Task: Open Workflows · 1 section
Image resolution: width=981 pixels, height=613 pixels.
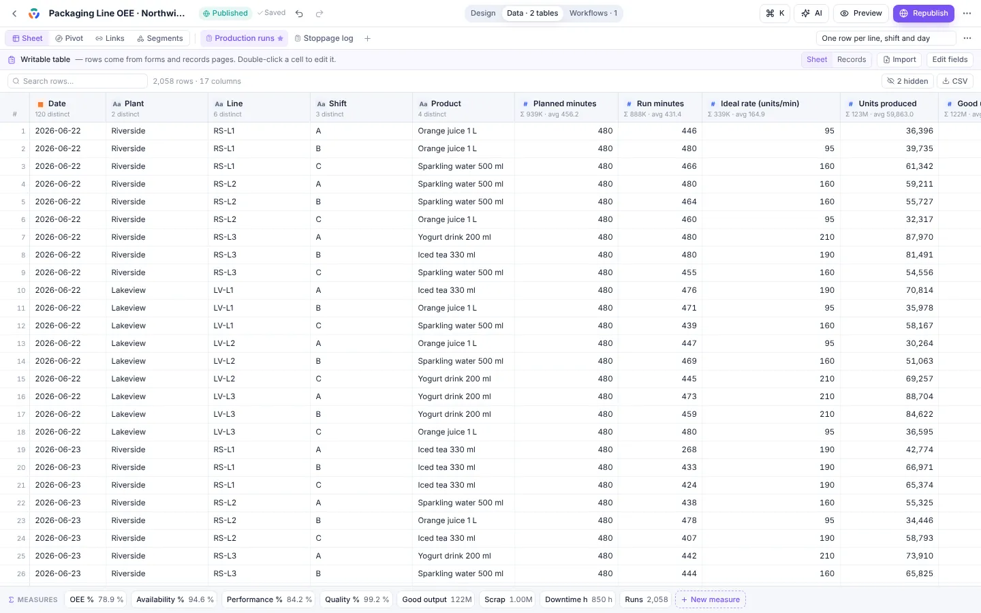Action: [x=593, y=13]
